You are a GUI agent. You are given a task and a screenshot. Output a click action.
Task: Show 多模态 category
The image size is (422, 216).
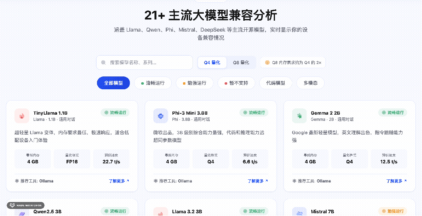tap(311, 83)
